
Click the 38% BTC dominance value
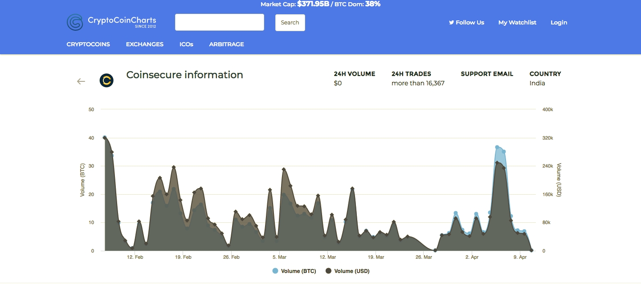[373, 4]
